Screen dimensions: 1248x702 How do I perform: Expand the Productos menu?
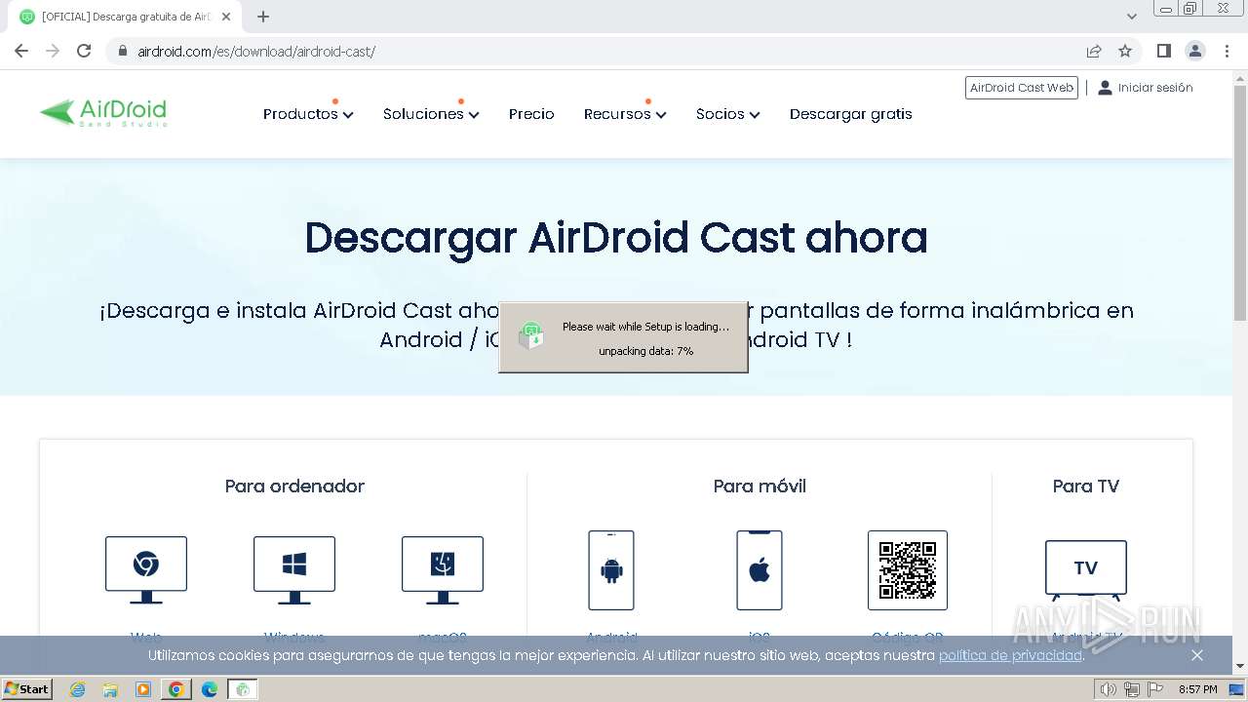pyautogui.click(x=308, y=114)
